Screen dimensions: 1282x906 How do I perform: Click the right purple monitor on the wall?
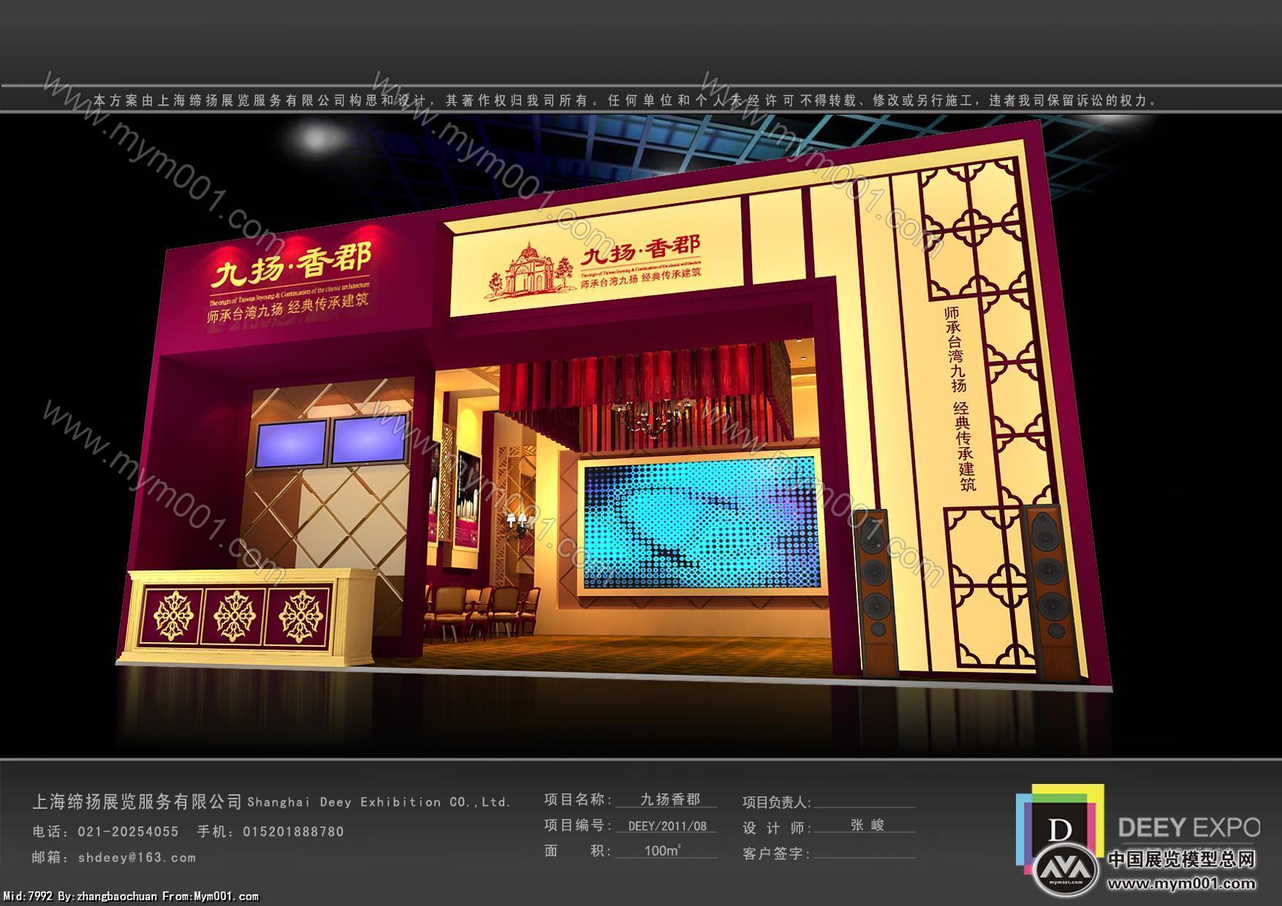point(368,441)
